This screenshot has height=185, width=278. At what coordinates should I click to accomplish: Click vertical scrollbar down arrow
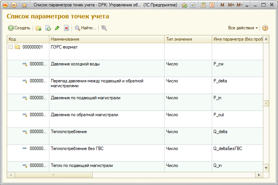coord(266,168)
